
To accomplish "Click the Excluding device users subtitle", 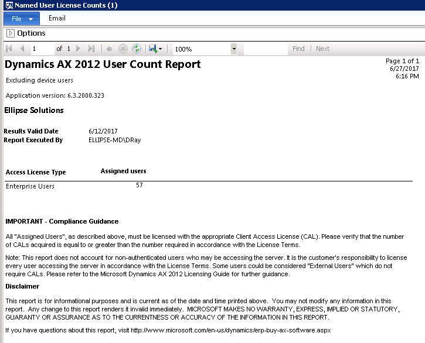I will pyautogui.click(x=39, y=80).
